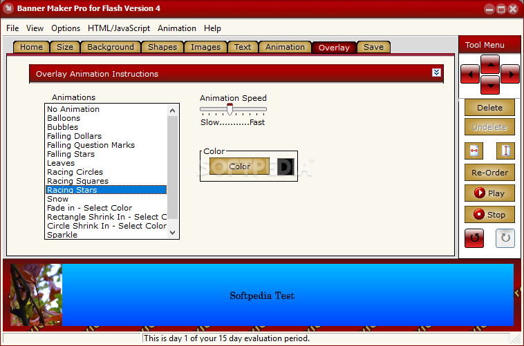Switch to the Background tab

click(111, 47)
